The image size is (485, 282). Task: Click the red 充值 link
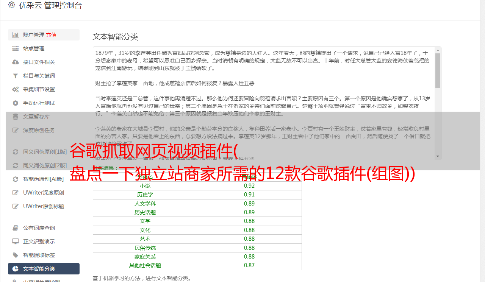(51, 35)
